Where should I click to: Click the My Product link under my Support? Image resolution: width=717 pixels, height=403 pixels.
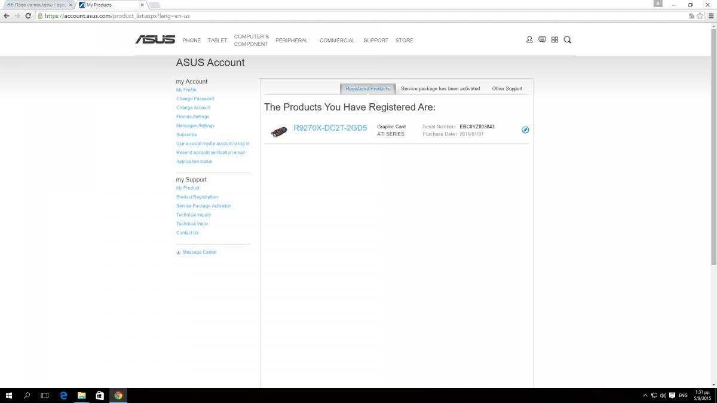[188, 188]
